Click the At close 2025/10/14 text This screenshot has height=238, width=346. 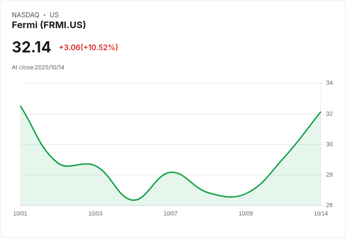click(38, 67)
